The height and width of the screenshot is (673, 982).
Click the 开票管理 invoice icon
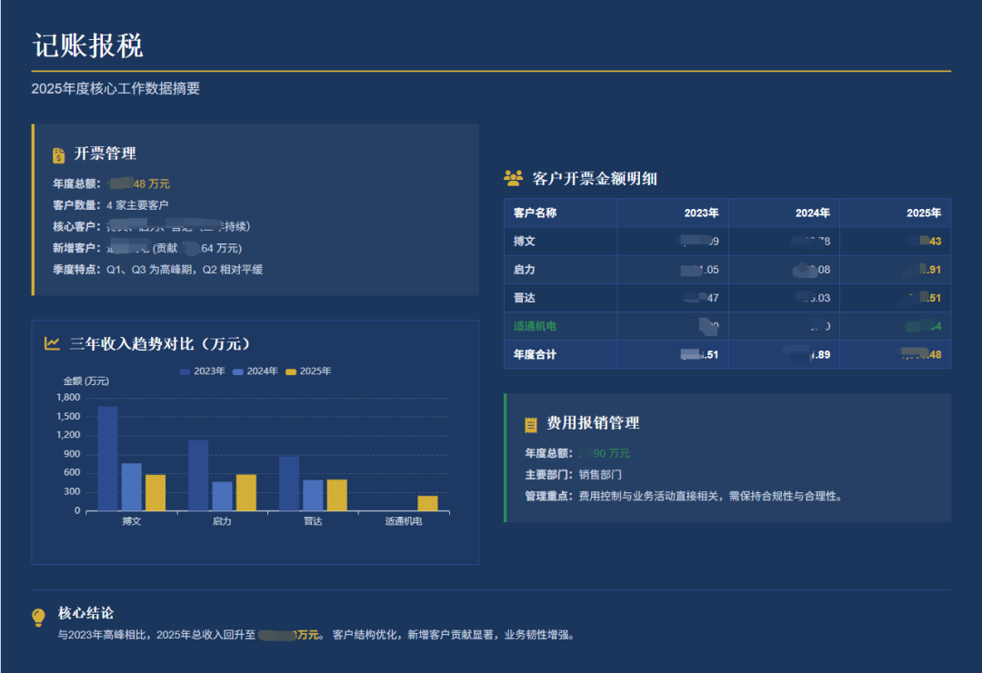coord(59,153)
